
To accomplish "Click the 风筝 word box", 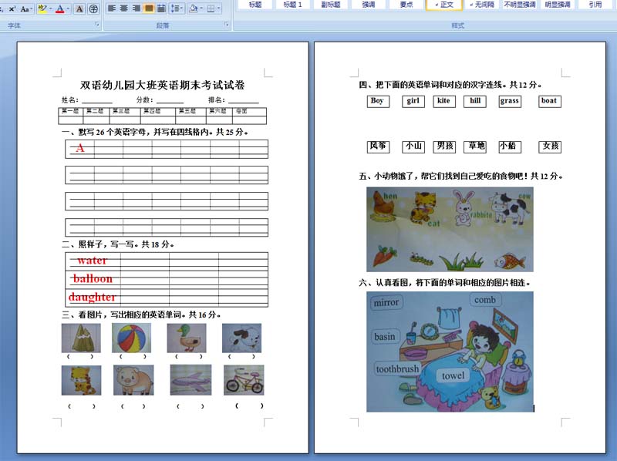I will click(378, 146).
